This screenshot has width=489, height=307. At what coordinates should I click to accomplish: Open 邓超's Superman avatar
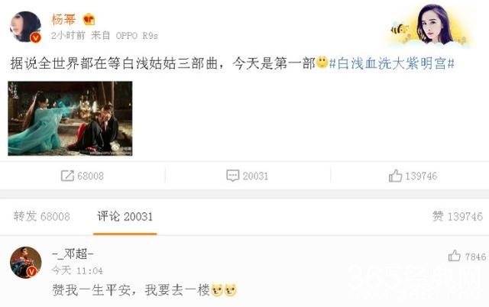pos(25,263)
